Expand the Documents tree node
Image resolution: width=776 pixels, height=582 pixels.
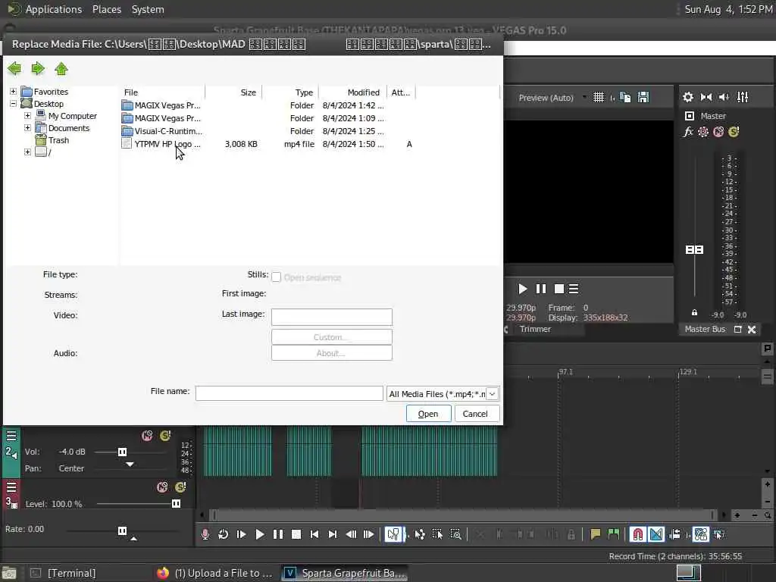coord(28,127)
